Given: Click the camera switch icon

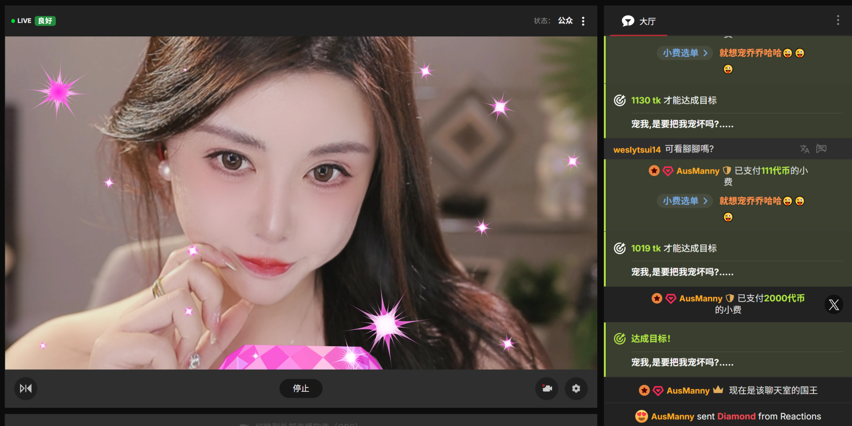Looking at the screenshot, I should (x=547, y=388).
